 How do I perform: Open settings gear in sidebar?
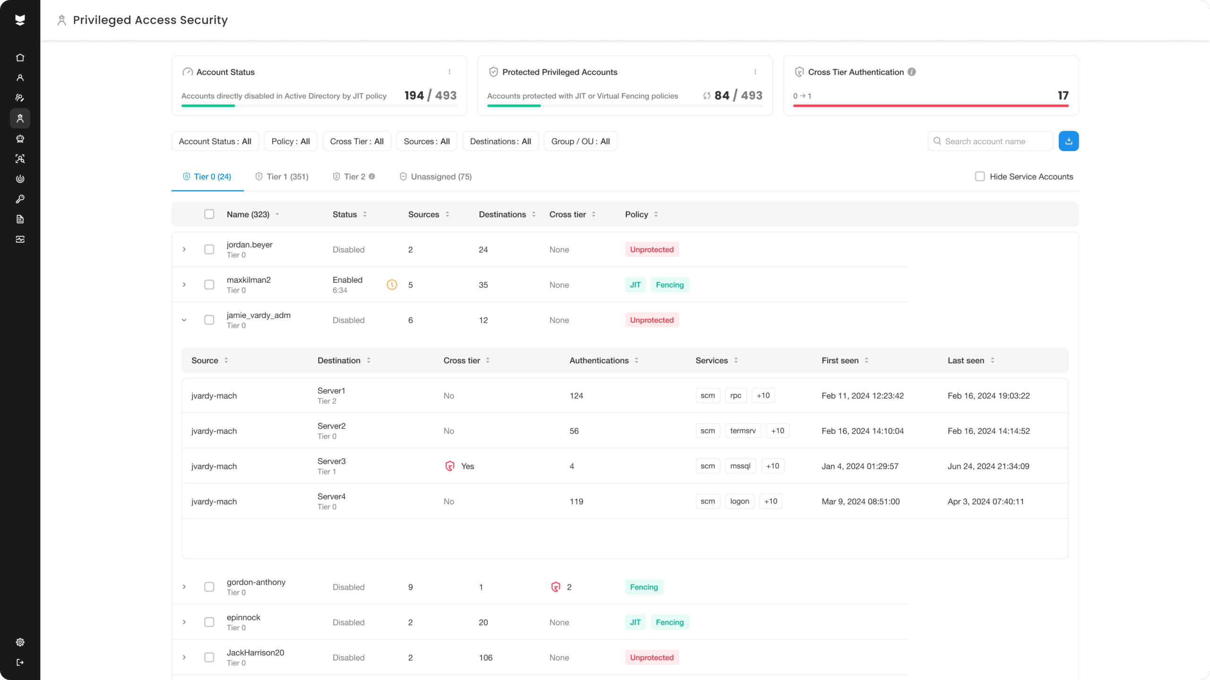tap(20, 642)
